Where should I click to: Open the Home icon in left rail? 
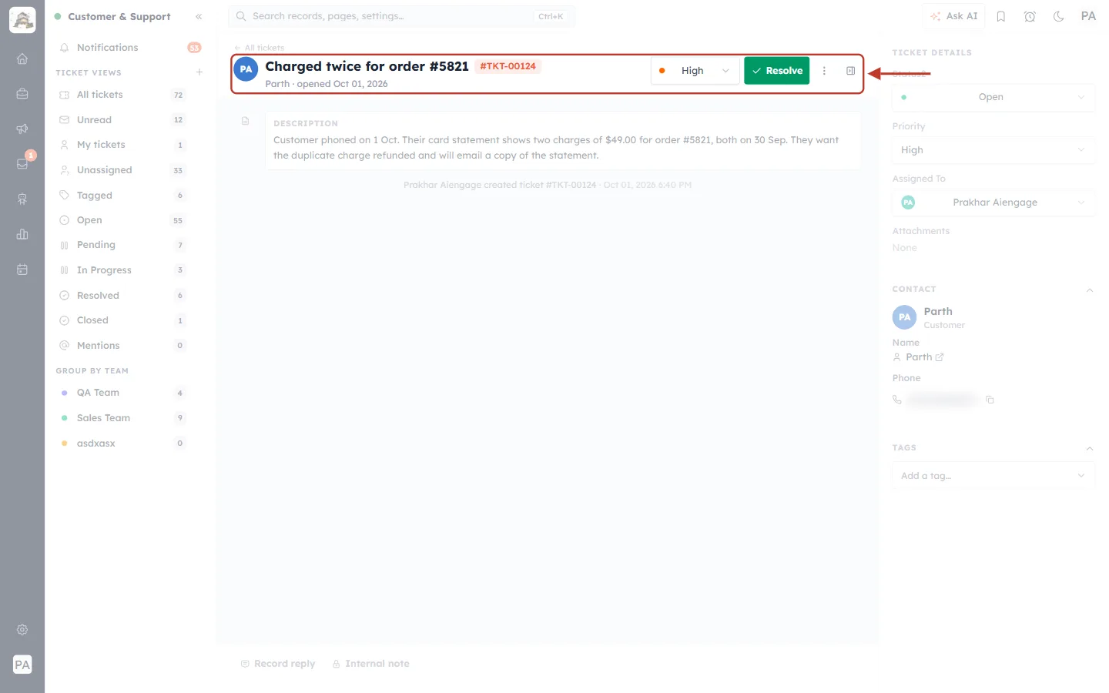22,59
